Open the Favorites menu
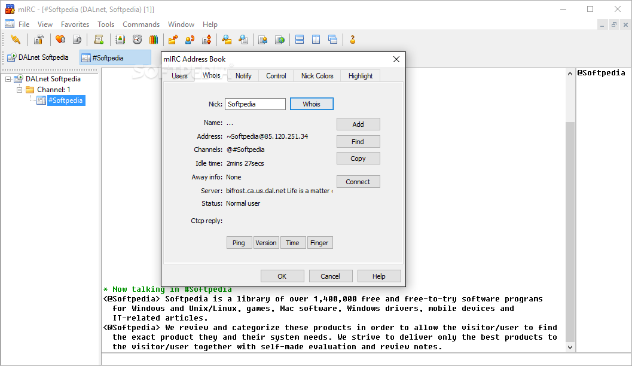This screenshot has width=632, height=366. (x=75, y=24)
